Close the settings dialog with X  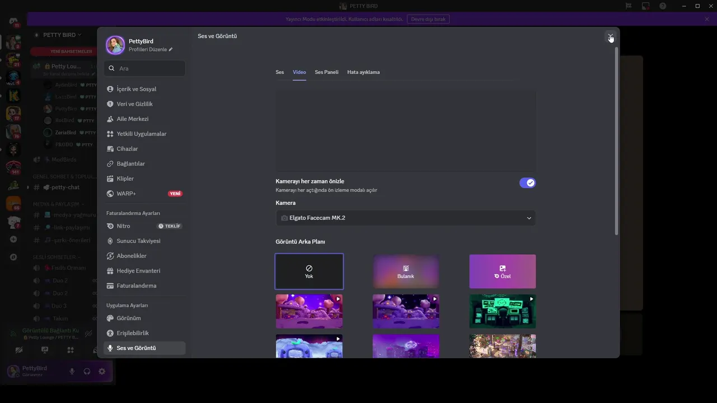[610, 36]
